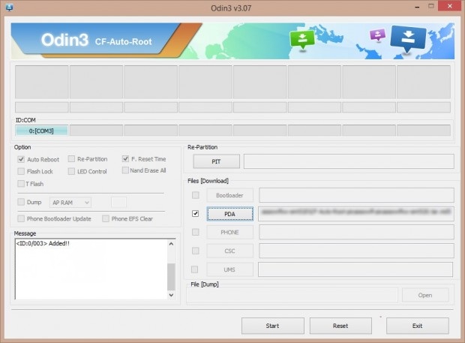Click the green download bubble in banner
The width and height of the screenshot is (465, 343).
point(301,39)
